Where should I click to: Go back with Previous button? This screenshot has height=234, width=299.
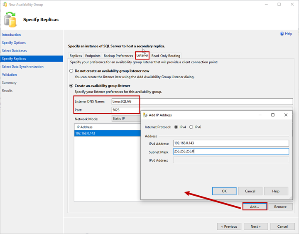coord(229,227)
